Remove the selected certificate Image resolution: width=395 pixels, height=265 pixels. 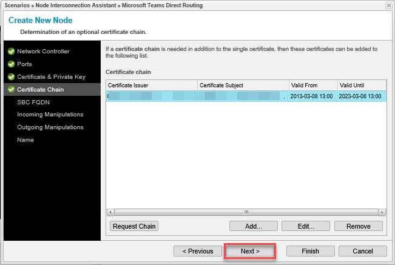pyautogui.click(x=358, y=226)
